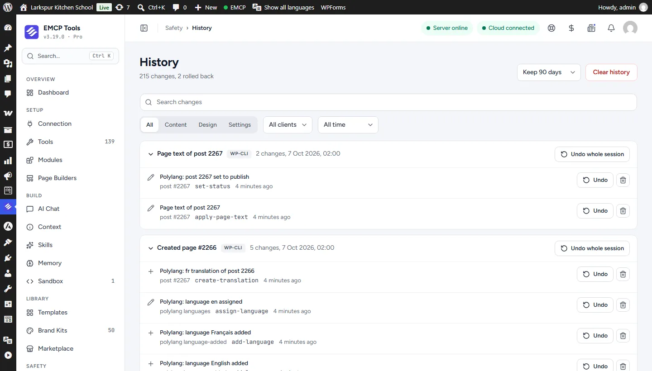Collapse the 'Created page #2266' session

point(151,248)
